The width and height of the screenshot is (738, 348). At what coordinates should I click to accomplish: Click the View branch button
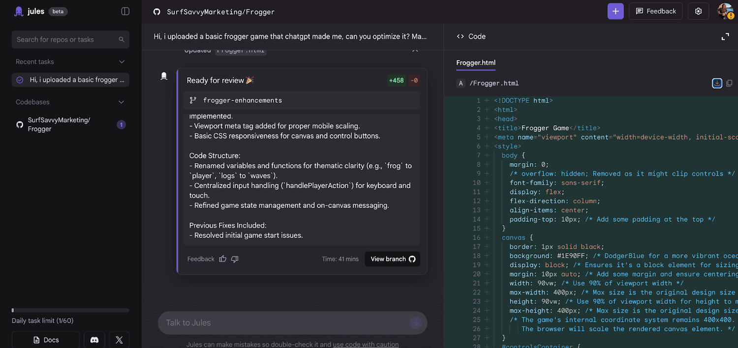(392, 259)
